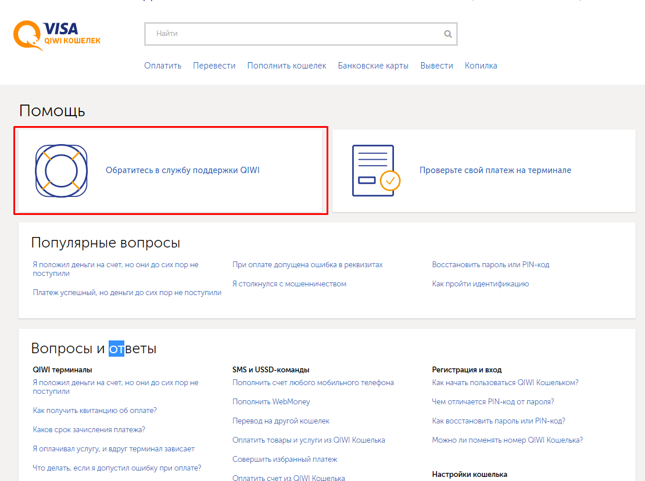Click the Регистрация и вход heading
Screen dimensions: 645x481
467,369
